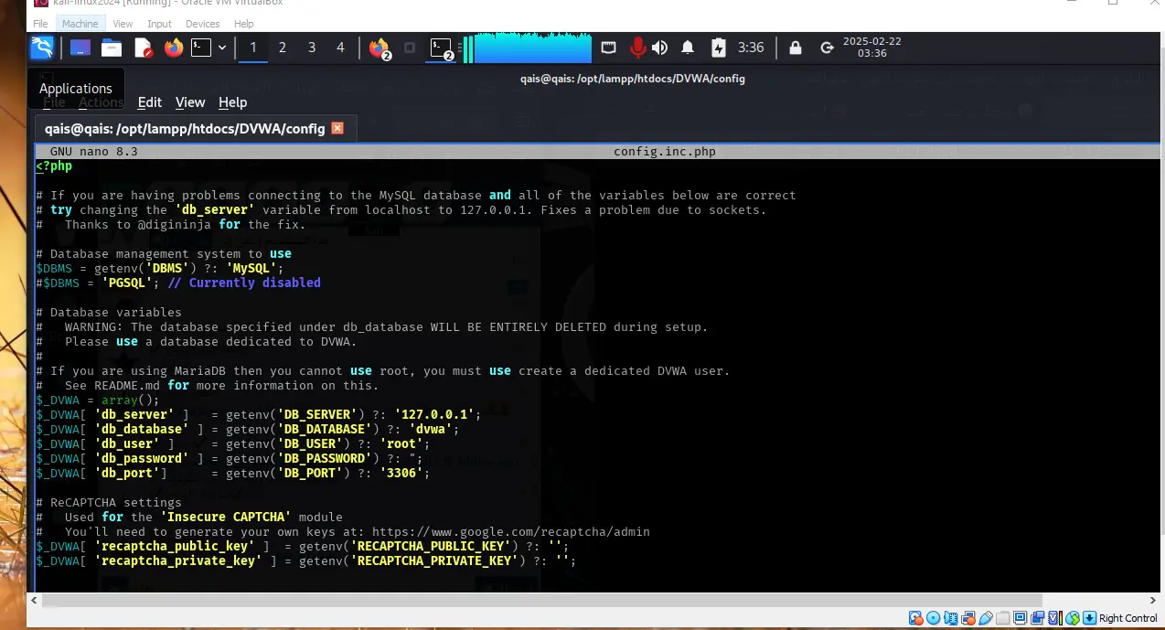Image resolution: width=1165 pixels, height=630 pixels.
Task: Open the VirtualBox View menu
Action: pos(123,24)
